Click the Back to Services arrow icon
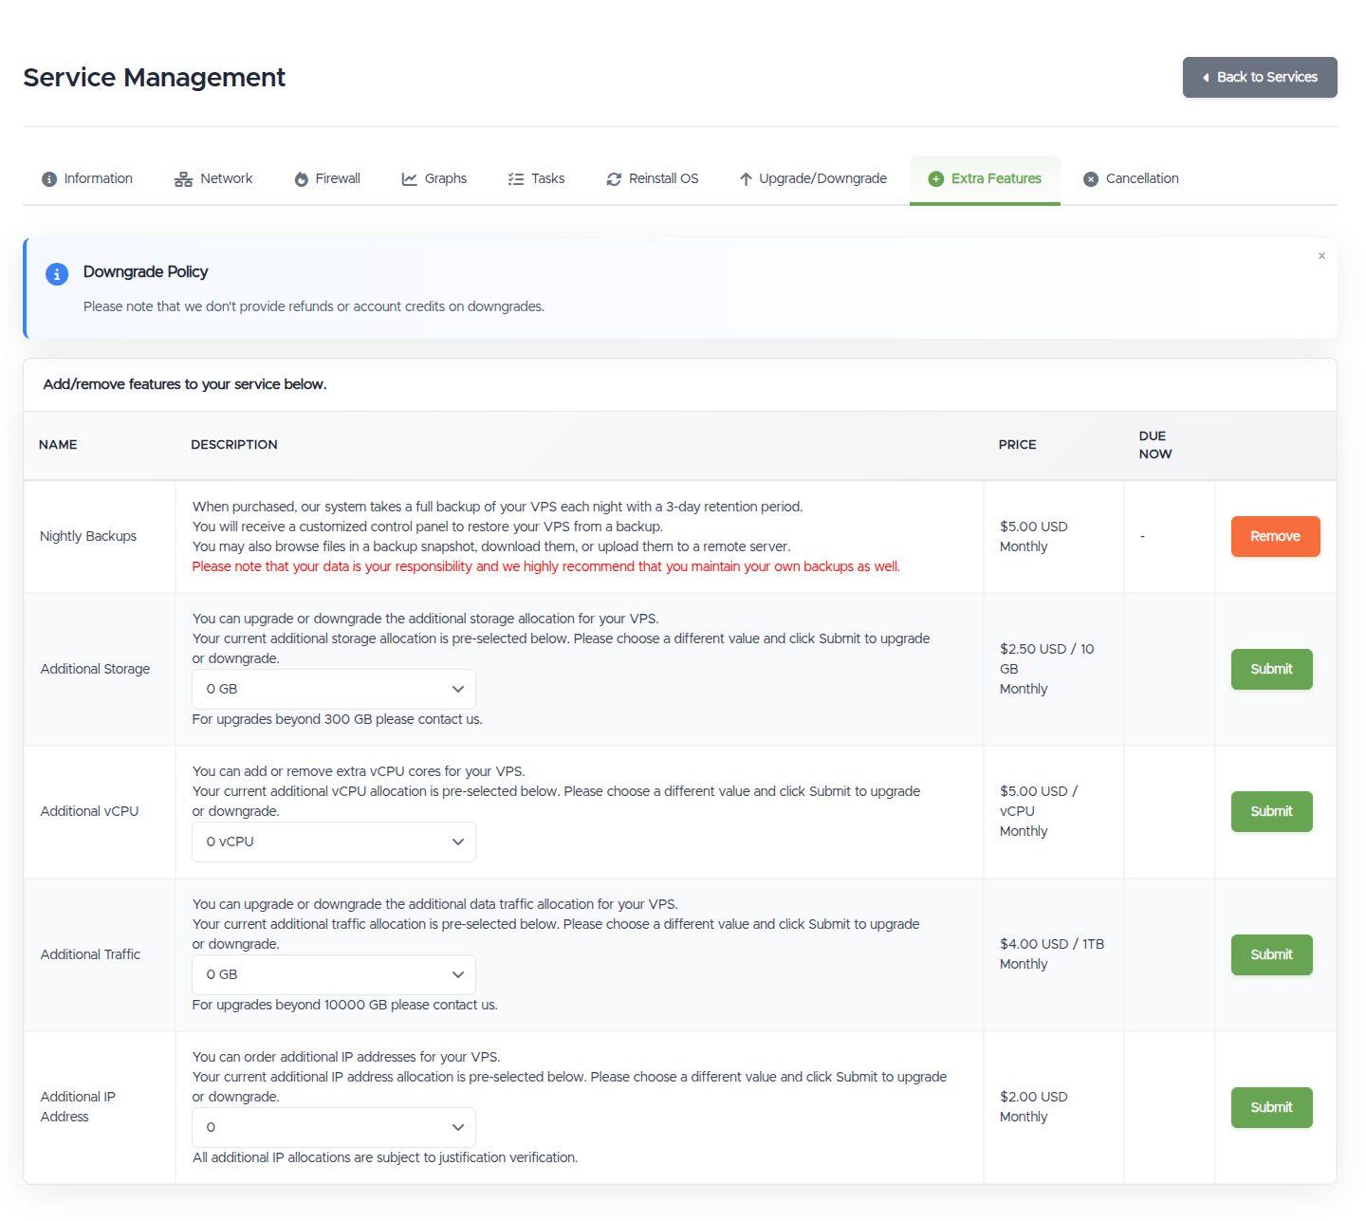The height and width of the screenshot is (1221, 1366). coord(1206,78)
